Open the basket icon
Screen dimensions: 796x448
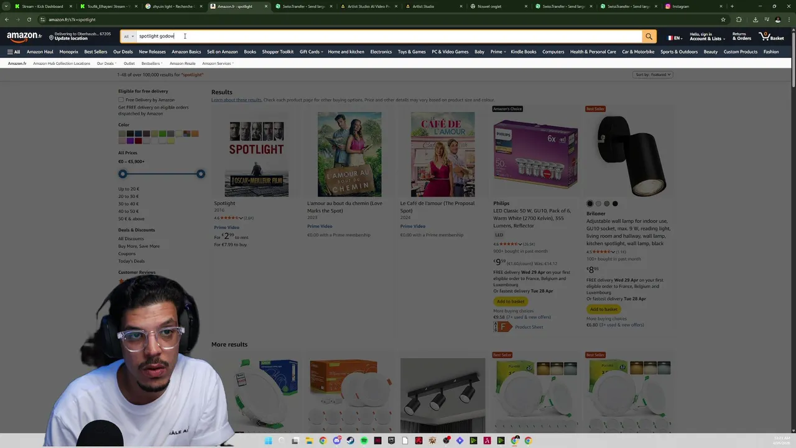(x=772, y=37)
